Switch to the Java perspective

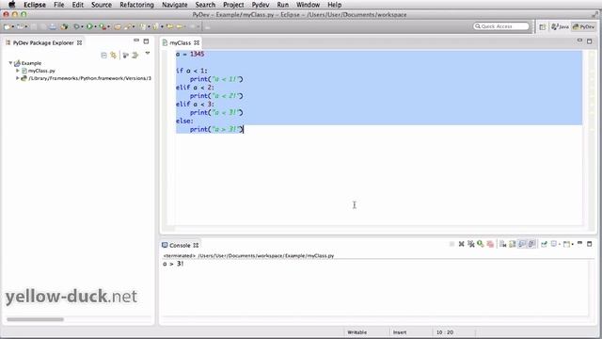(560, 27)
